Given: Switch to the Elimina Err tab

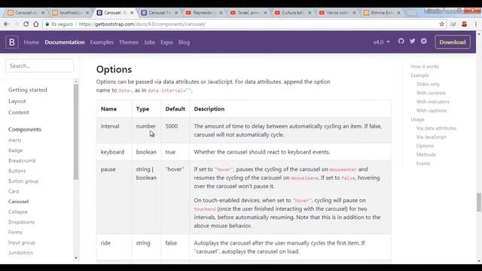Looking at the screenshot, I should click(x=382, y=13).
